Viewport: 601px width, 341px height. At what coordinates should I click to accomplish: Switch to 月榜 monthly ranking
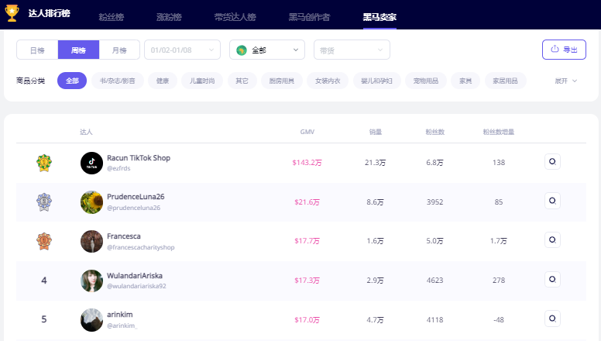119,50
